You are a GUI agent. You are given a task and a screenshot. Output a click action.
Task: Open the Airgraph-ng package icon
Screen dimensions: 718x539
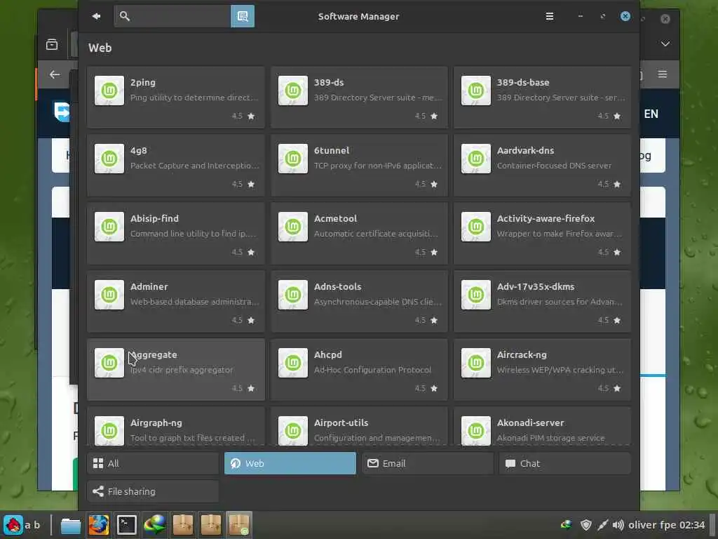pyautogui.click(x=109, y=430)
